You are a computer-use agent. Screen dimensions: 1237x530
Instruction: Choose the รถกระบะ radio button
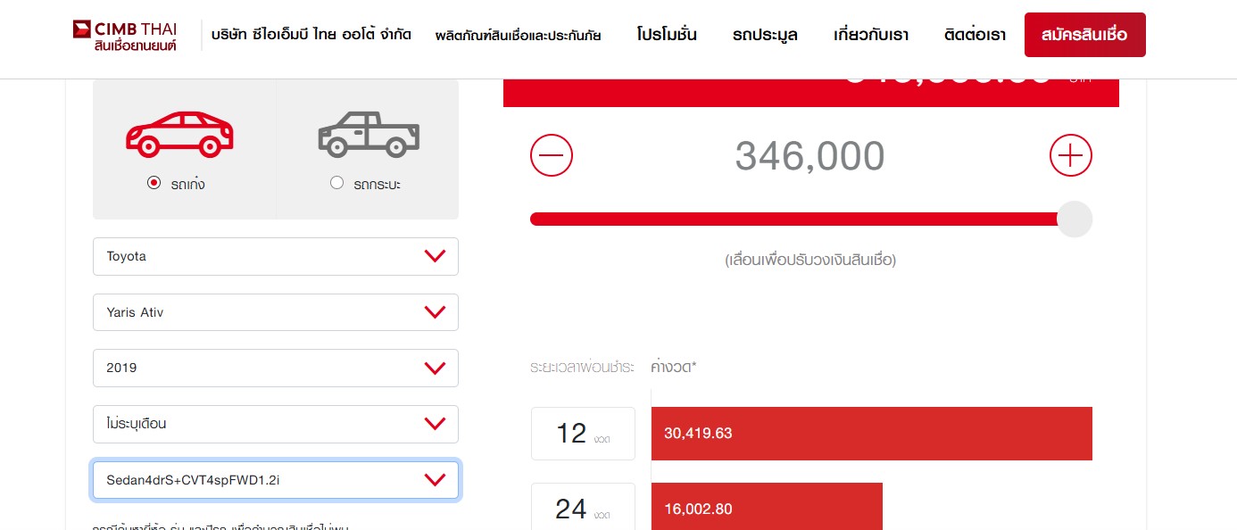336,183
